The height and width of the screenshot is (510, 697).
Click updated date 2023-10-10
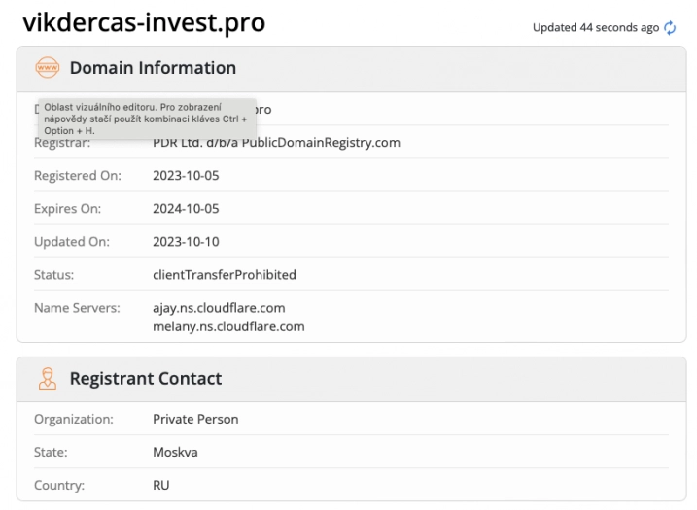(186, 242)
